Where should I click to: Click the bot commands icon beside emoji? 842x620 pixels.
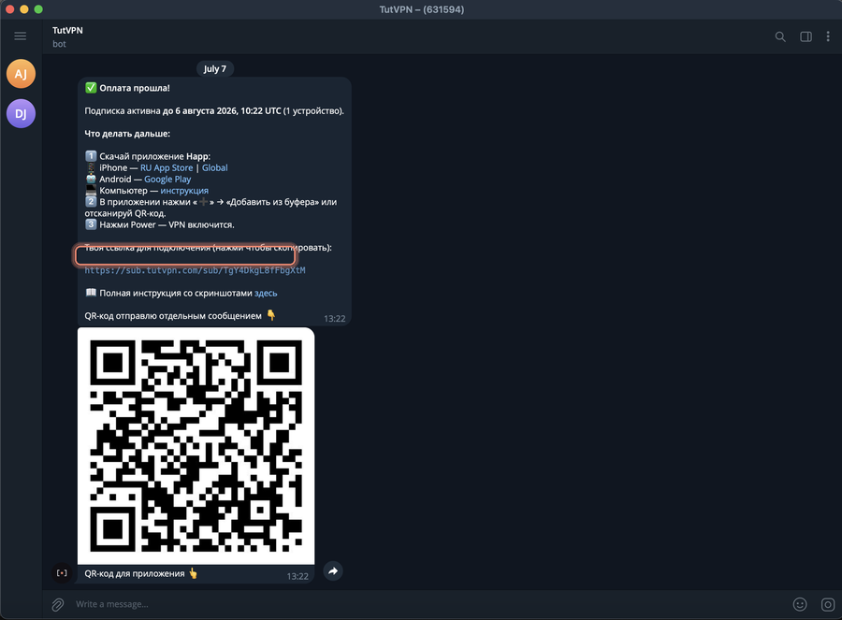click(828, 604)
